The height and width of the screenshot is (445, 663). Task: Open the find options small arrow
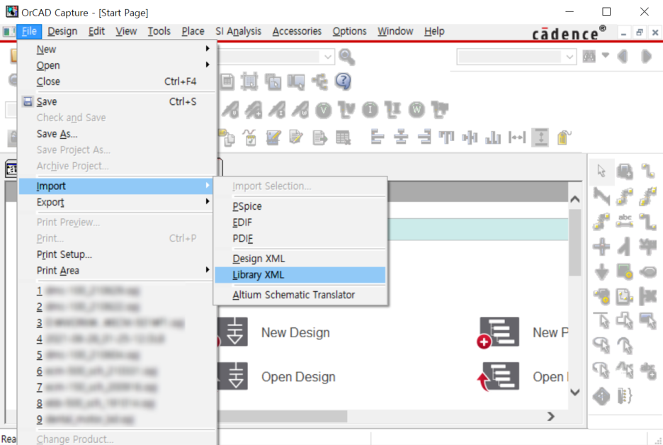click(606, 55)
